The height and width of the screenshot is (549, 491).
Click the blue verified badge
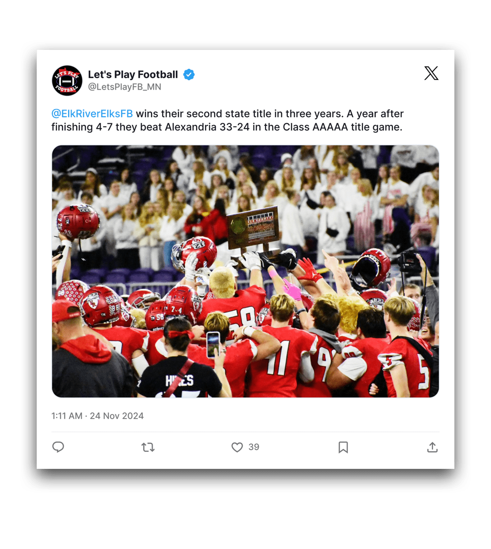(x=189, y=75)
